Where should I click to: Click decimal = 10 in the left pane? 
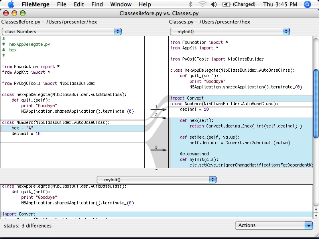[x=26, y=133]
